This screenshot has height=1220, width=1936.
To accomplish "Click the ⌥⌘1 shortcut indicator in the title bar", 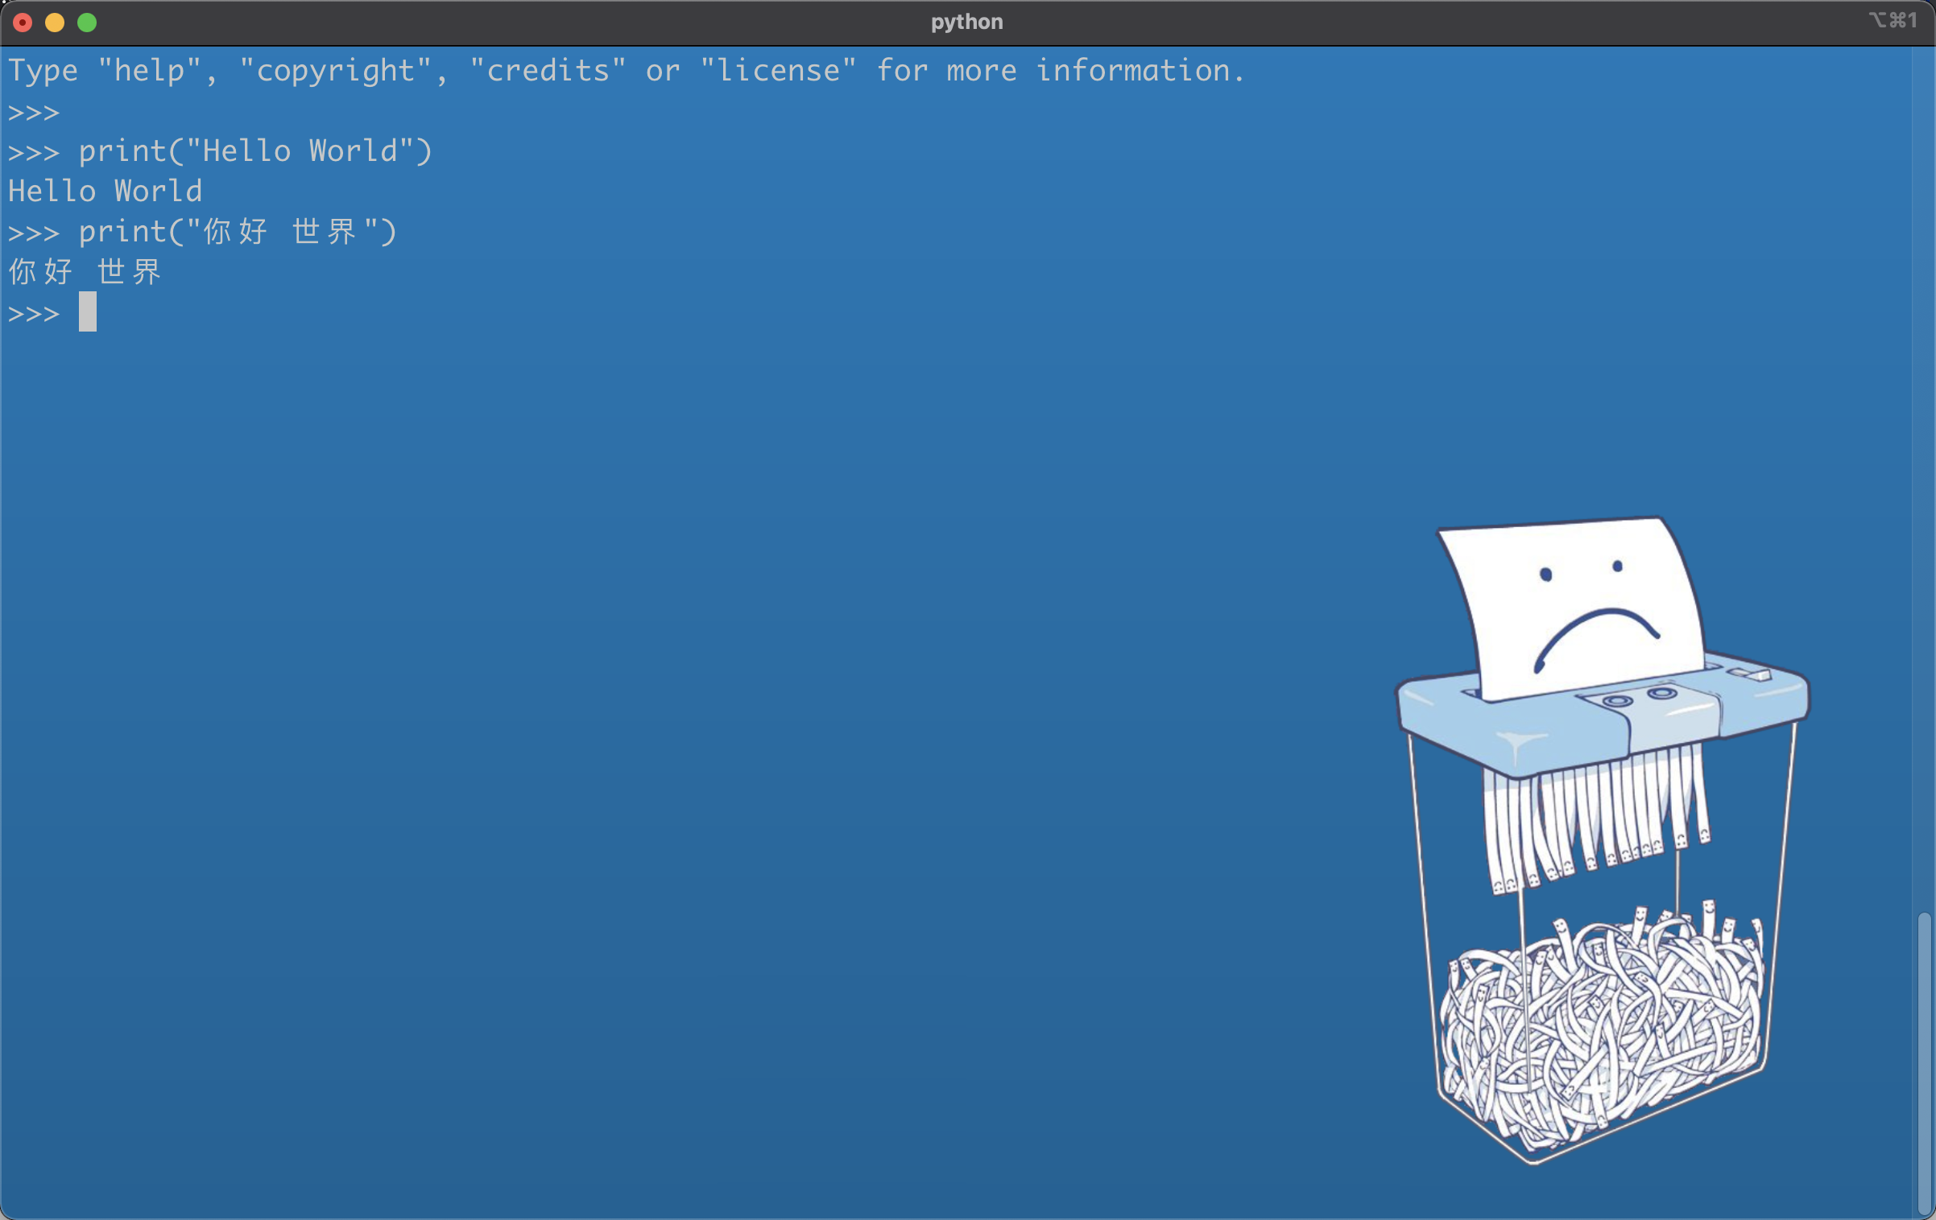I will pyautogui.click(x=1893, y=20).
